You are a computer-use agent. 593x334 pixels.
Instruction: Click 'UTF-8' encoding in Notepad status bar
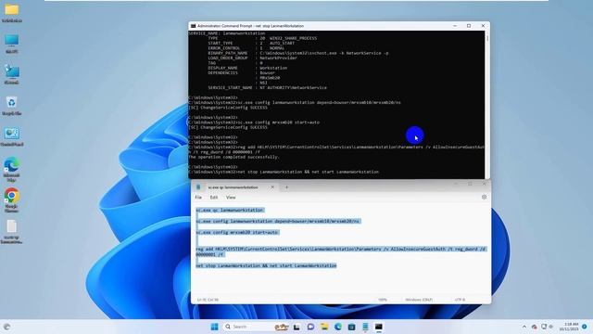pyautogui.click(x=460, y=300)
